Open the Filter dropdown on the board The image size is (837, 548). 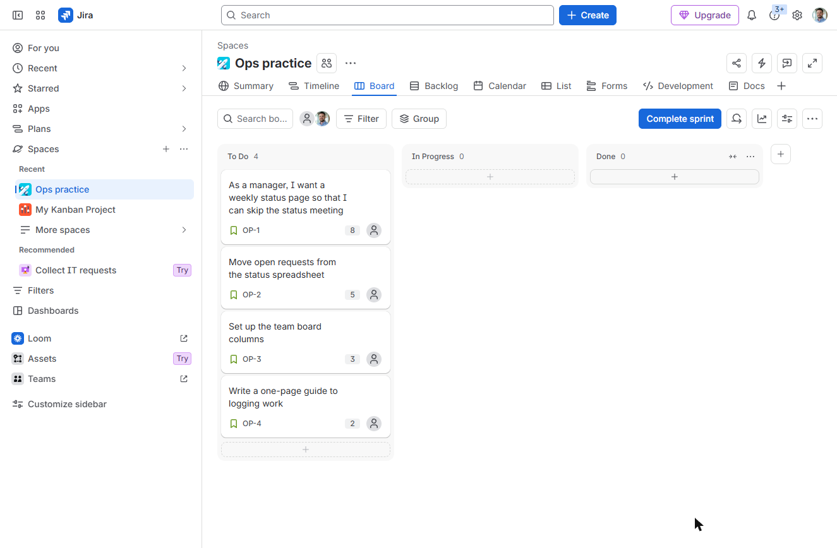(361, 119)
